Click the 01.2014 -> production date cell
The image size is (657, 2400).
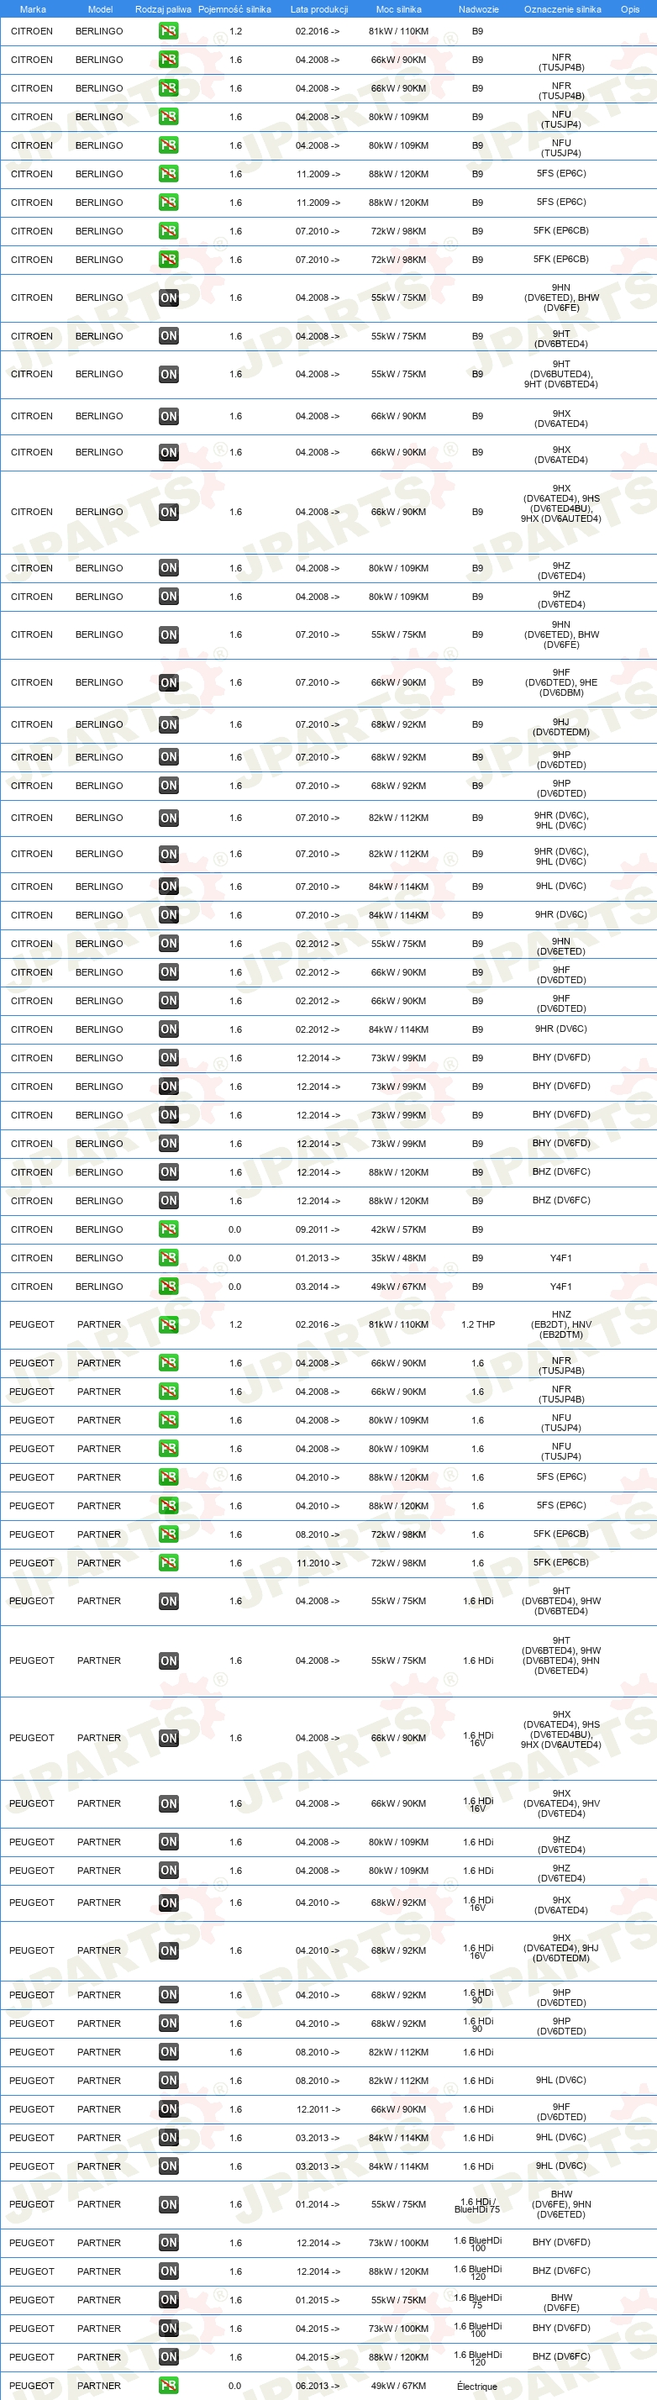click(318, 2204)
